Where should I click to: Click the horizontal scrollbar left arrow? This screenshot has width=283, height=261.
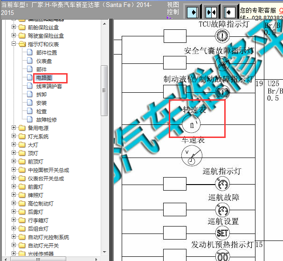pyautogui.click(x=6, y=260)
